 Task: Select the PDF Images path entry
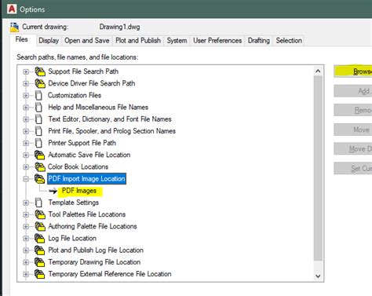(x=79, y=191)
